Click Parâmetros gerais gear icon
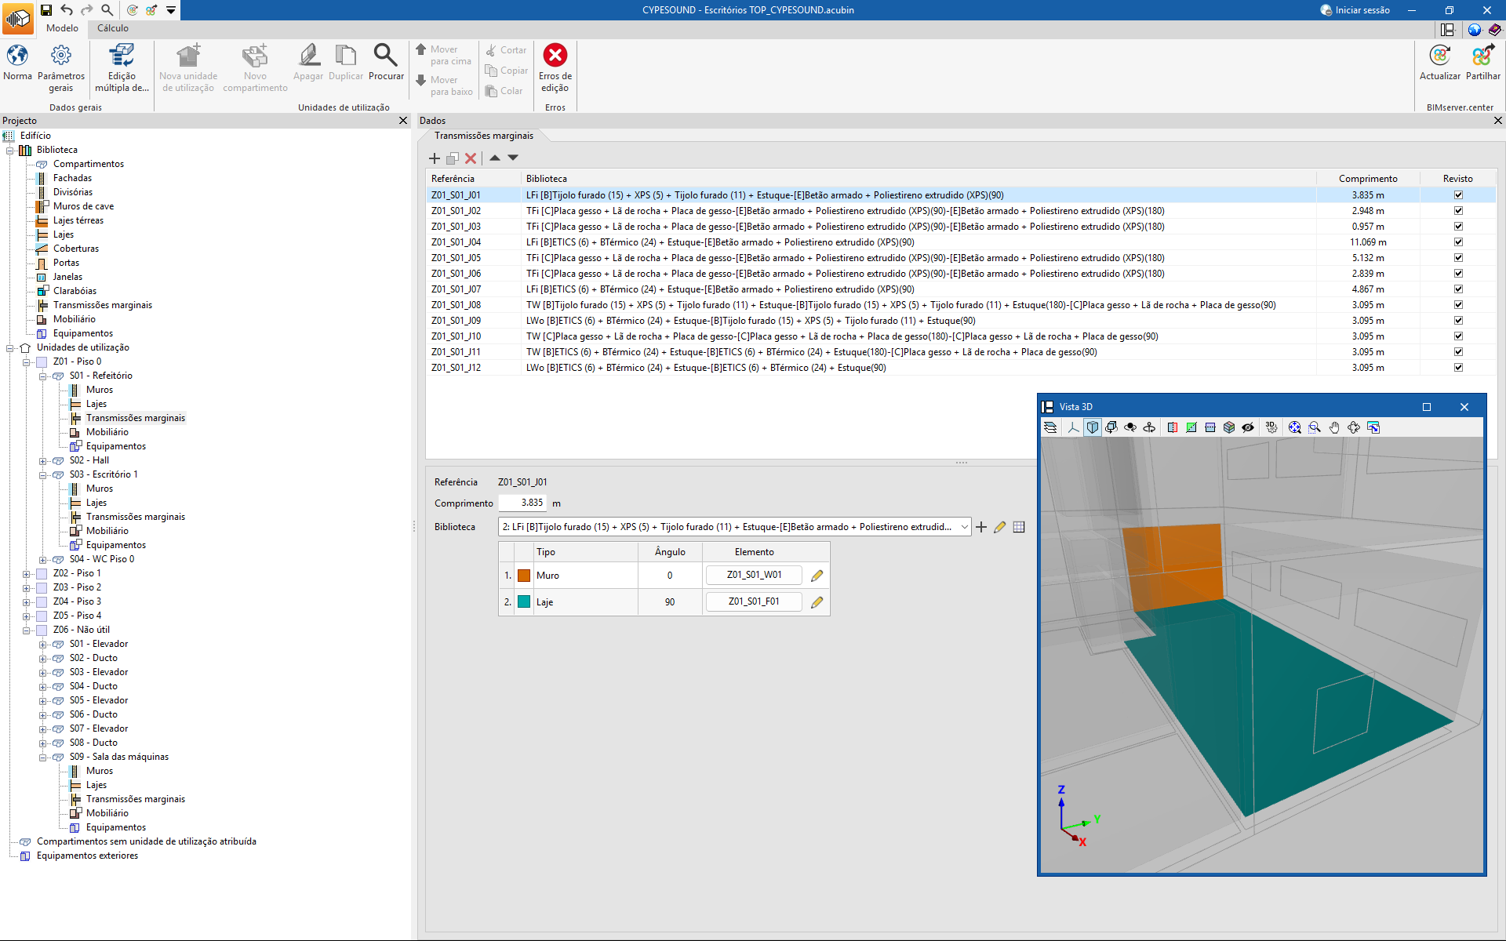This screenshot has width=1506, height=941. pyautogui.click(x=60, y=56)
